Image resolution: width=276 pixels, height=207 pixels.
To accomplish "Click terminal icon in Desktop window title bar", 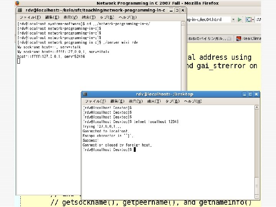I will pos(85,94).
